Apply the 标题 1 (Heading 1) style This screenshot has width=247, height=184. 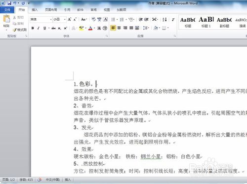[x=206, y=22]
